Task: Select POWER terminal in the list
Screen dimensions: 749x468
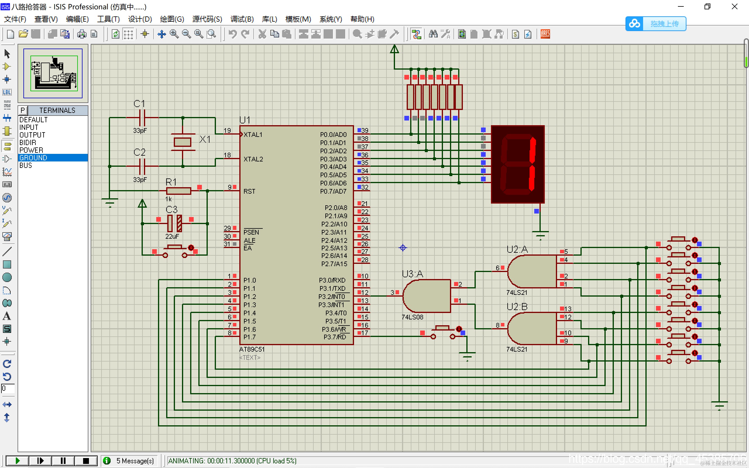Action: [x=31, y=150]
